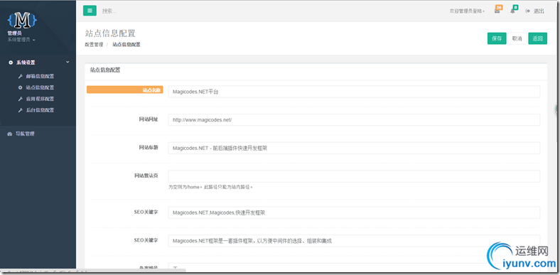The height and width of the screenshot is (275, 560).
Task: Click the gear icon beside 站点信息配置 menu item
Action: 21,87
